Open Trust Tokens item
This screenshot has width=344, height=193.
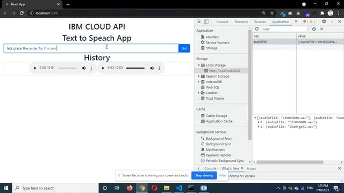tap(215, 99)
